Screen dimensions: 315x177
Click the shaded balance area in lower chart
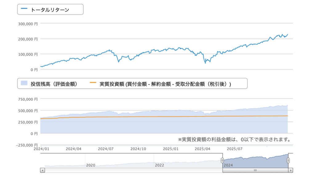154,126
